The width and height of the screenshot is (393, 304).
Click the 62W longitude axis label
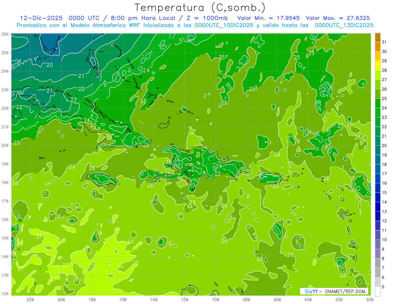[x=339, y=299]
